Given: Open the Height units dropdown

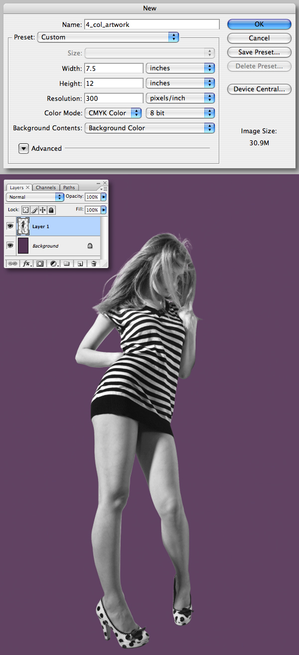Looking at the screenshot, I should [x=180, y=83].
